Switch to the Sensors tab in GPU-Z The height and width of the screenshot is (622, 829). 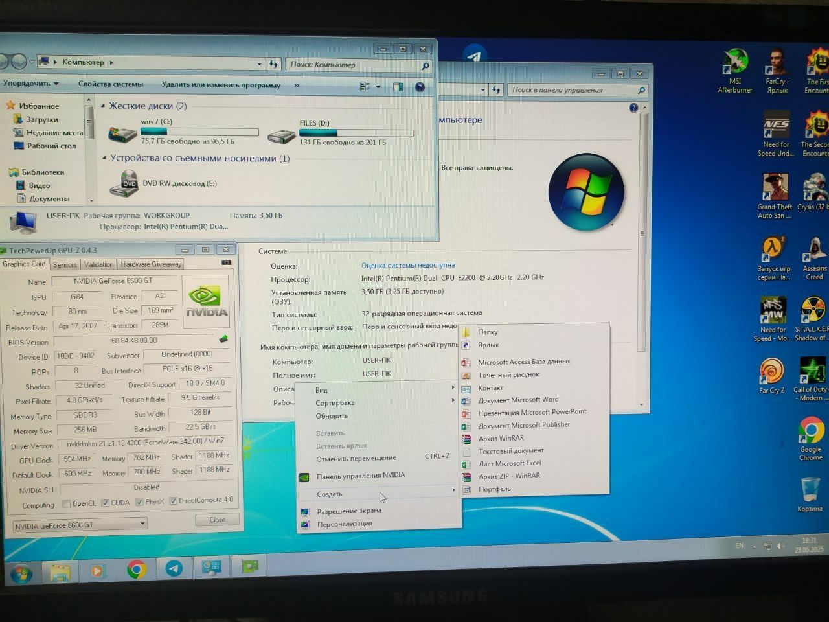click(65, 264)
